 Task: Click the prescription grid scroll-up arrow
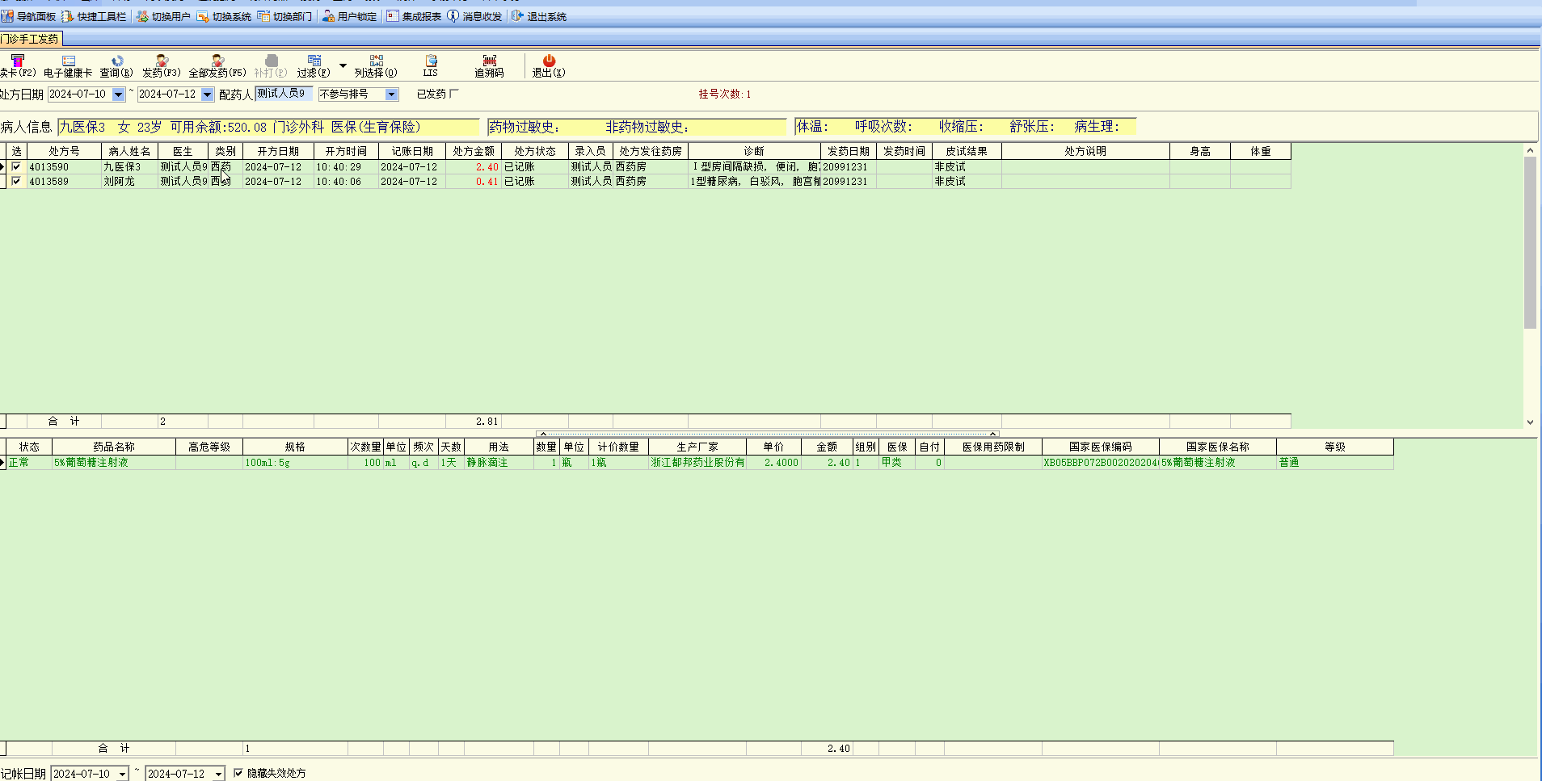(x=1530, y=150)
